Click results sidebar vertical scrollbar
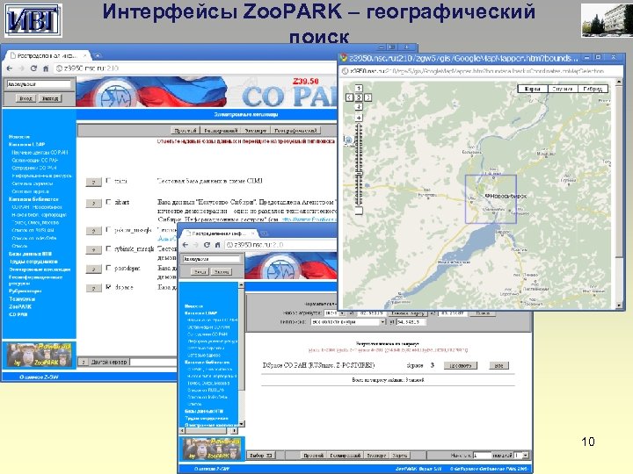This screenshot has width=633, height=474. tap(241, 353)
